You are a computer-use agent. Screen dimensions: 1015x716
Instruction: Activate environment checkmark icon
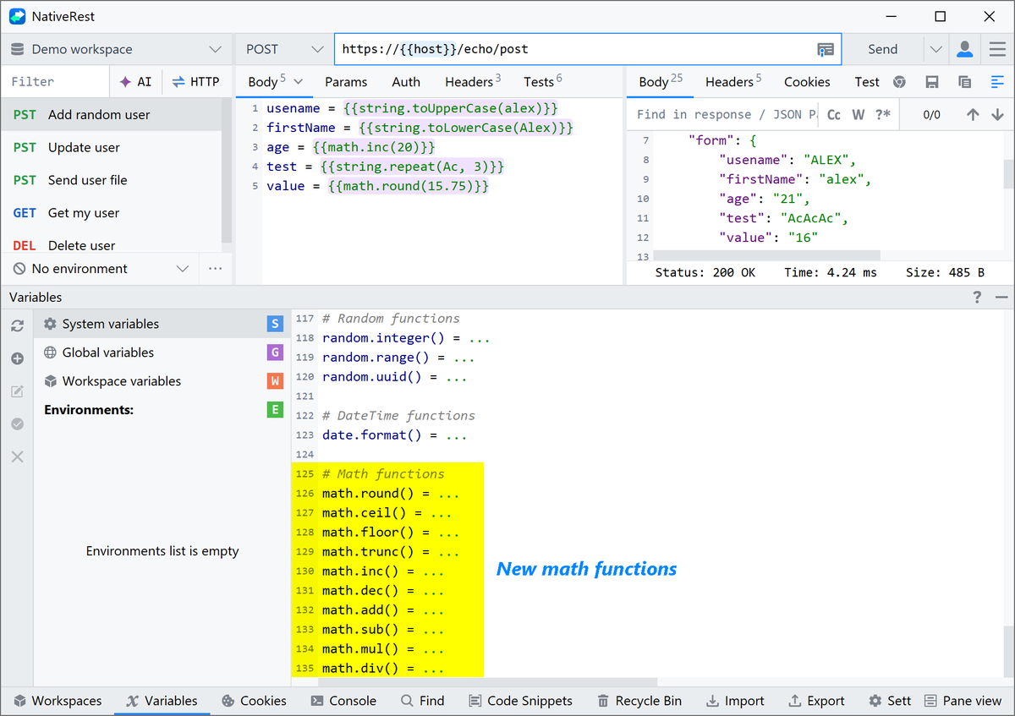pos(17,424)
